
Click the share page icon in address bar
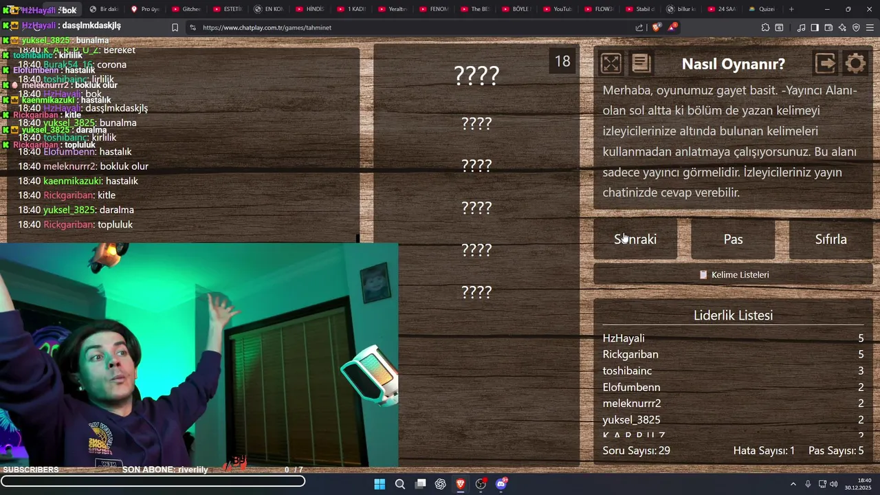pos(639,27)
